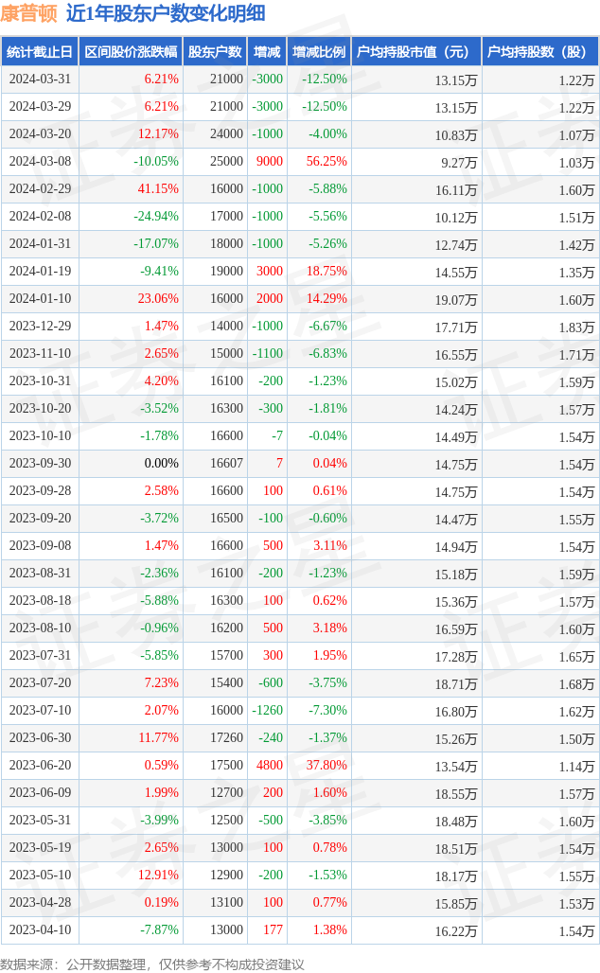600x973 pixels.
Task: Click the 0.00% price change value
Action: click(161, 463)
